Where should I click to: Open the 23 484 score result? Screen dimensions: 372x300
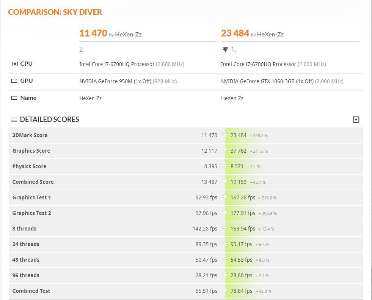pos(235,33)
